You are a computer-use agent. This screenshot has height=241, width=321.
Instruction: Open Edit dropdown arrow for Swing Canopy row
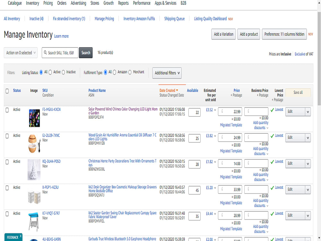[x=308, y=216]
